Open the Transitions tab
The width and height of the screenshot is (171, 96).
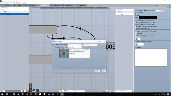point(68,5)
